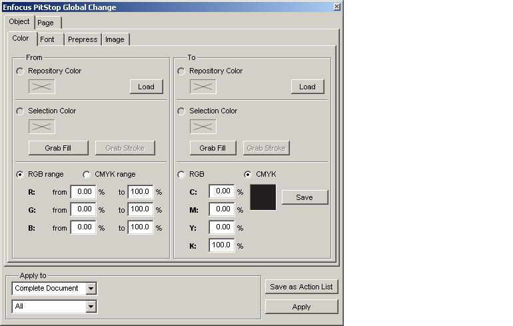Click the black CMYK color preview swatch

click(263, 197)
